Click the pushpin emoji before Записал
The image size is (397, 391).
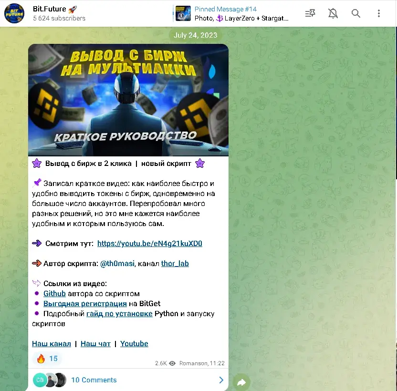[x=37, y=183]
